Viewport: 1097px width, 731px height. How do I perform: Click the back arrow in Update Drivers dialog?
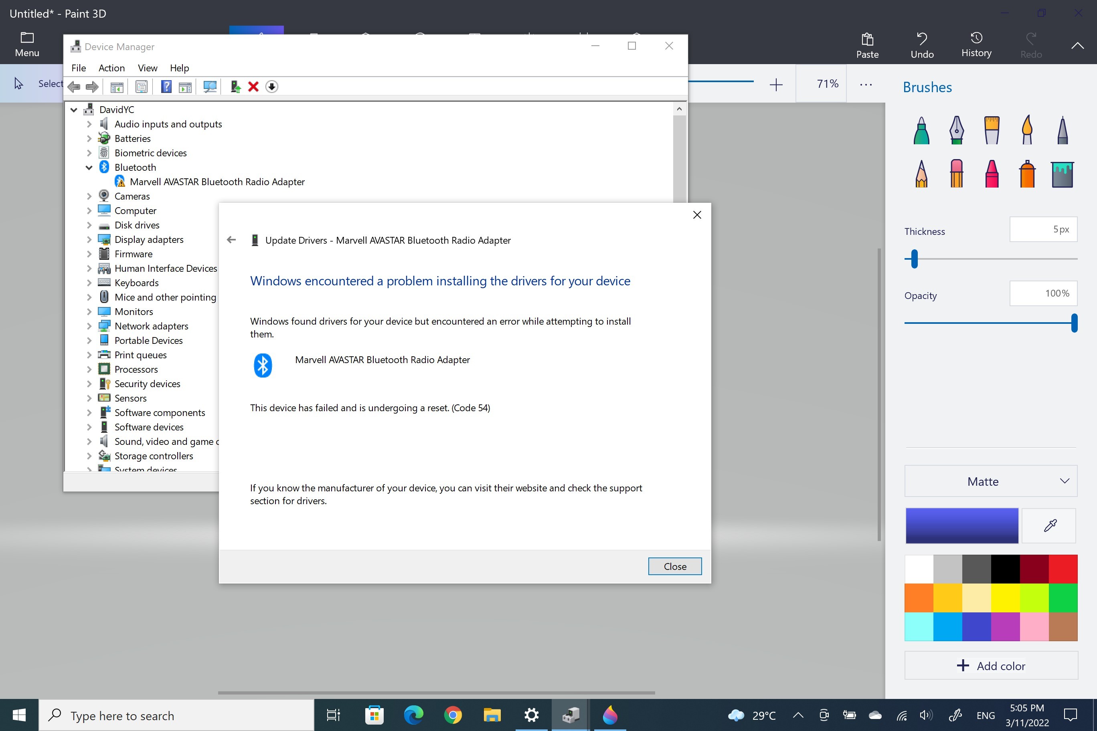[x=231, y=240]
